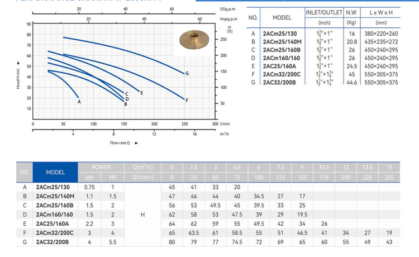Select the '(Inch)' unit subheader
Screen dimensions: 419x257
pyautogui.click(x=324, y=23)
